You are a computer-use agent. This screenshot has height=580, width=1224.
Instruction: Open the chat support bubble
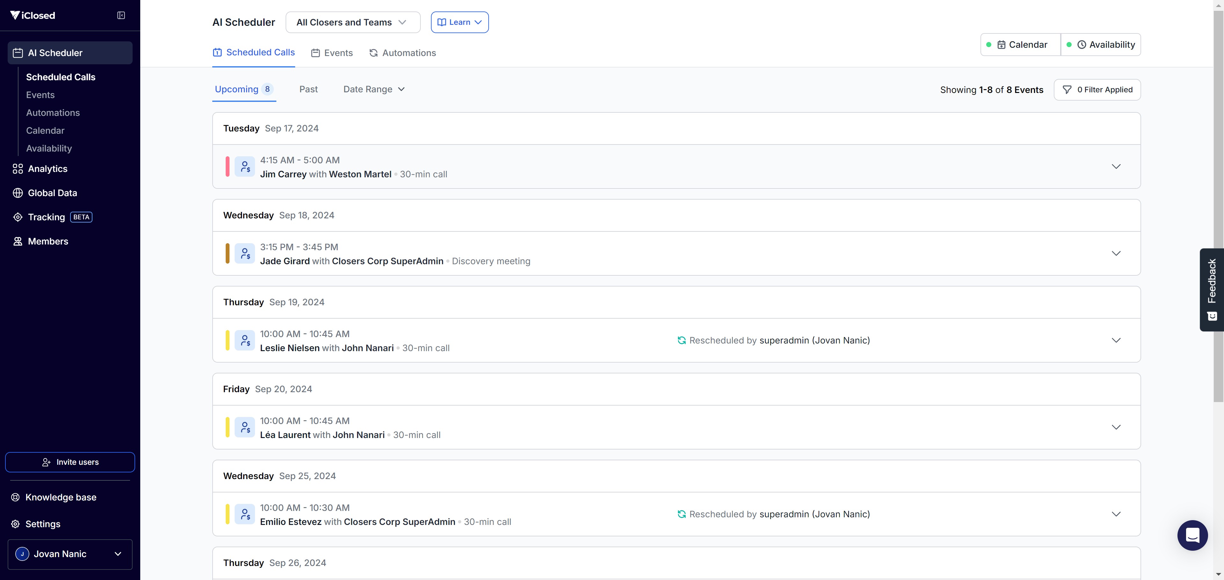[x=1192, y=535]
